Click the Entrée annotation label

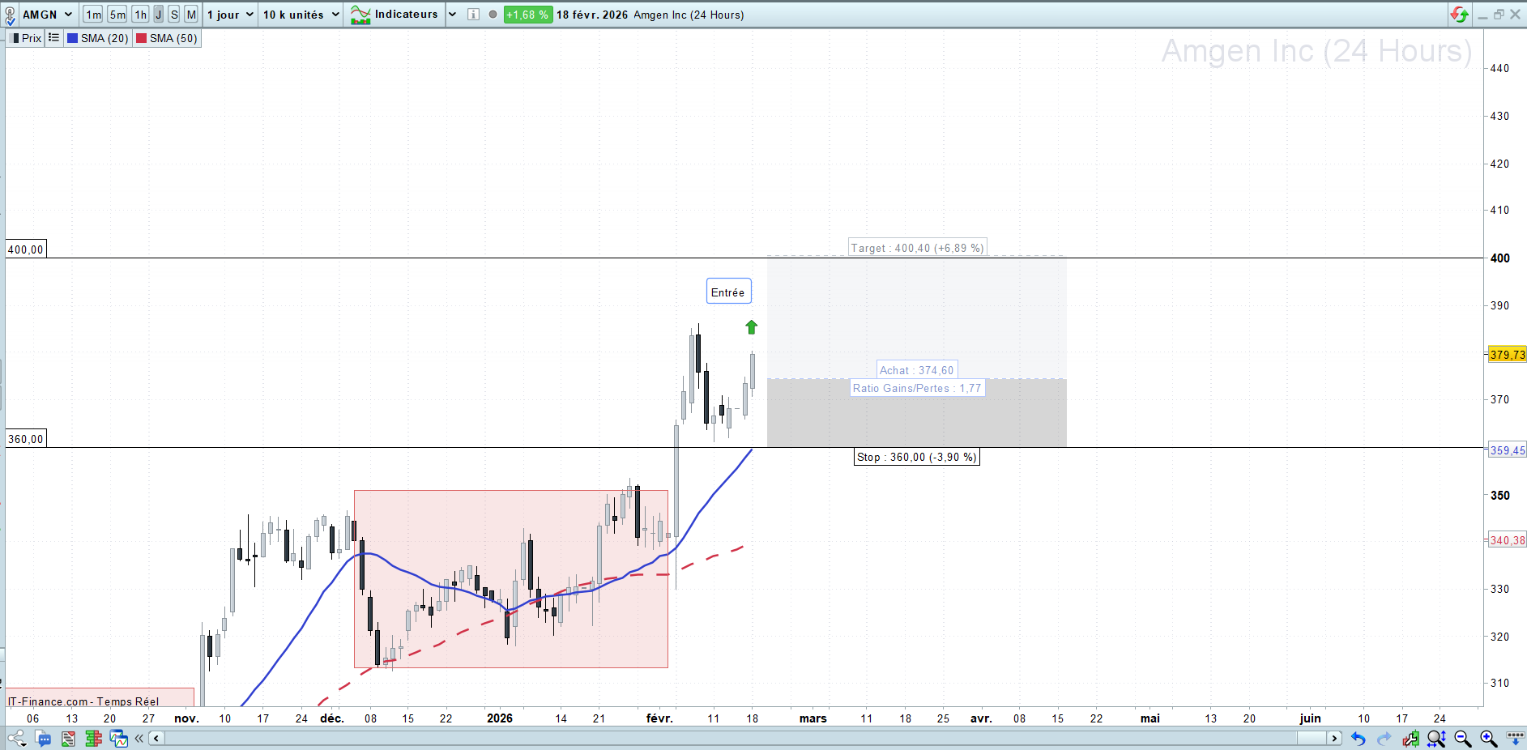tap(728, 292)
